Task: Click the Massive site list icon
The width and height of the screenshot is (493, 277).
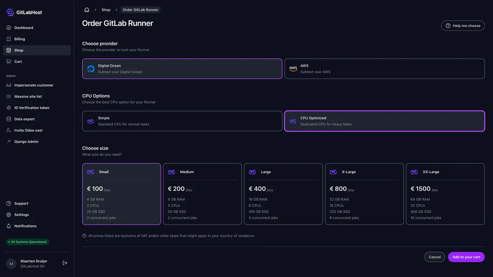Action: click(x=9, y=96)
